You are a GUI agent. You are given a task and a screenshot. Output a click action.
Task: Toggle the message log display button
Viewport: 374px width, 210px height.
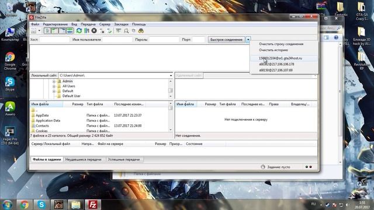click(x=47, y=31)
